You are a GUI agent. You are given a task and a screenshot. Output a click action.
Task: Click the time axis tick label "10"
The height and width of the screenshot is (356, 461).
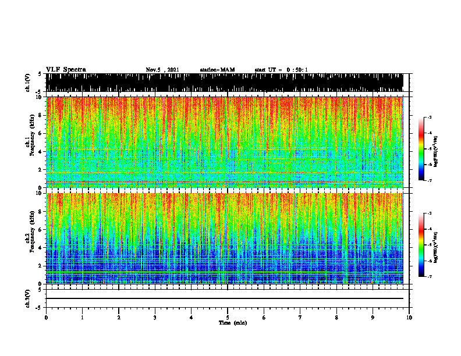[x=409, y=318]
